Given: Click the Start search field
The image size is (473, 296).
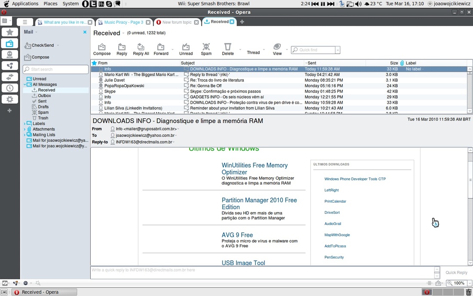Looking at the screenshot, I should 55,69.
